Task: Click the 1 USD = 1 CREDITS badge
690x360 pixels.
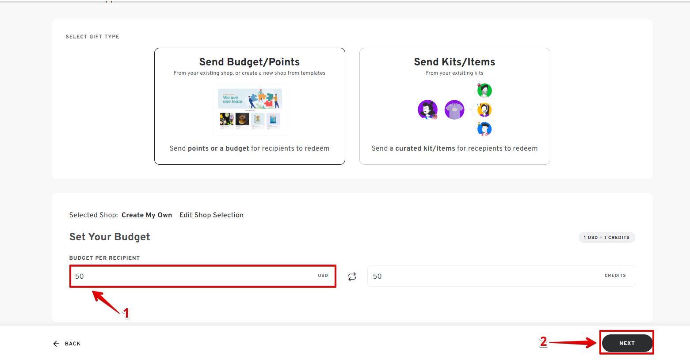Action: point(606,237)
